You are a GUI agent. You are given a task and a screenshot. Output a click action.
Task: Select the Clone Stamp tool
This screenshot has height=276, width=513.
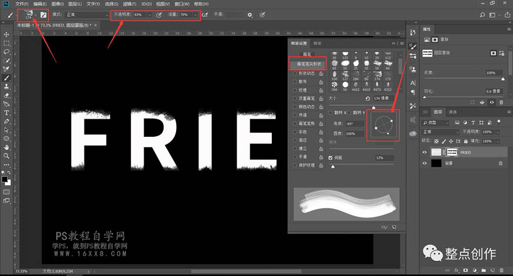coord(6,87)
